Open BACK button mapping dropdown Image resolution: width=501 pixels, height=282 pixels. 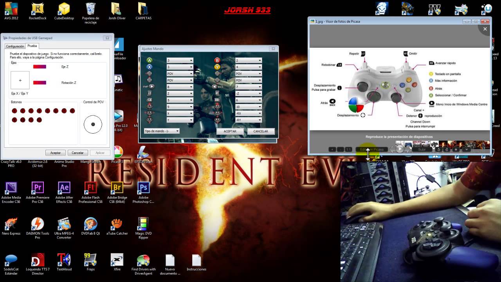point(249,87)
